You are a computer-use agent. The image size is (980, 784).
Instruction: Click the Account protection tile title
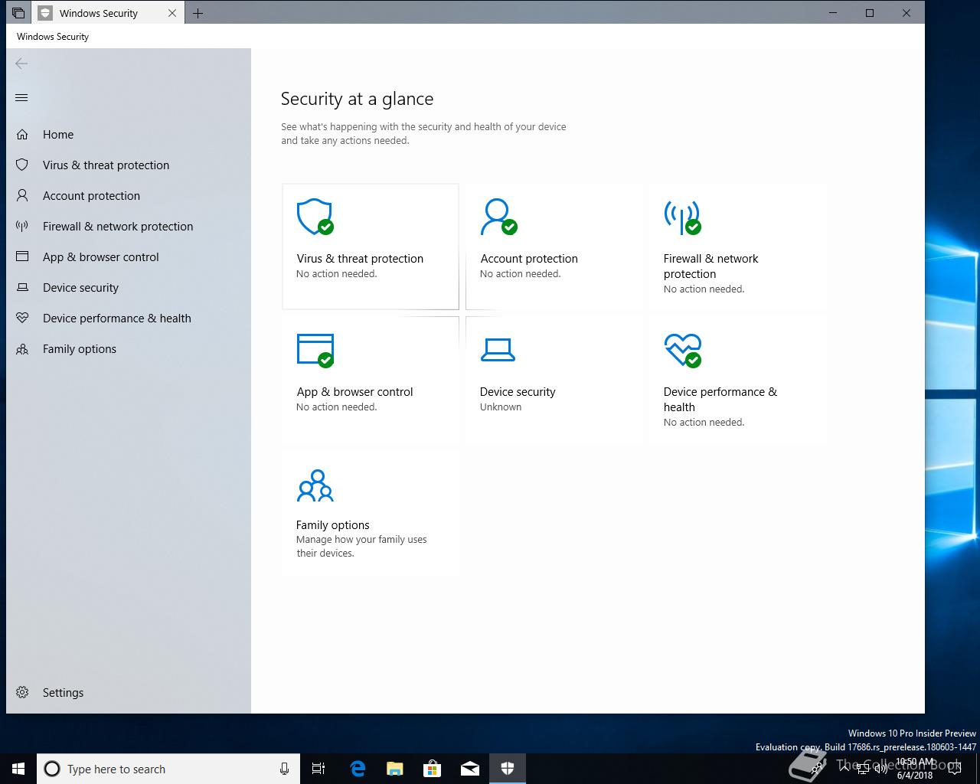[529, 259]
